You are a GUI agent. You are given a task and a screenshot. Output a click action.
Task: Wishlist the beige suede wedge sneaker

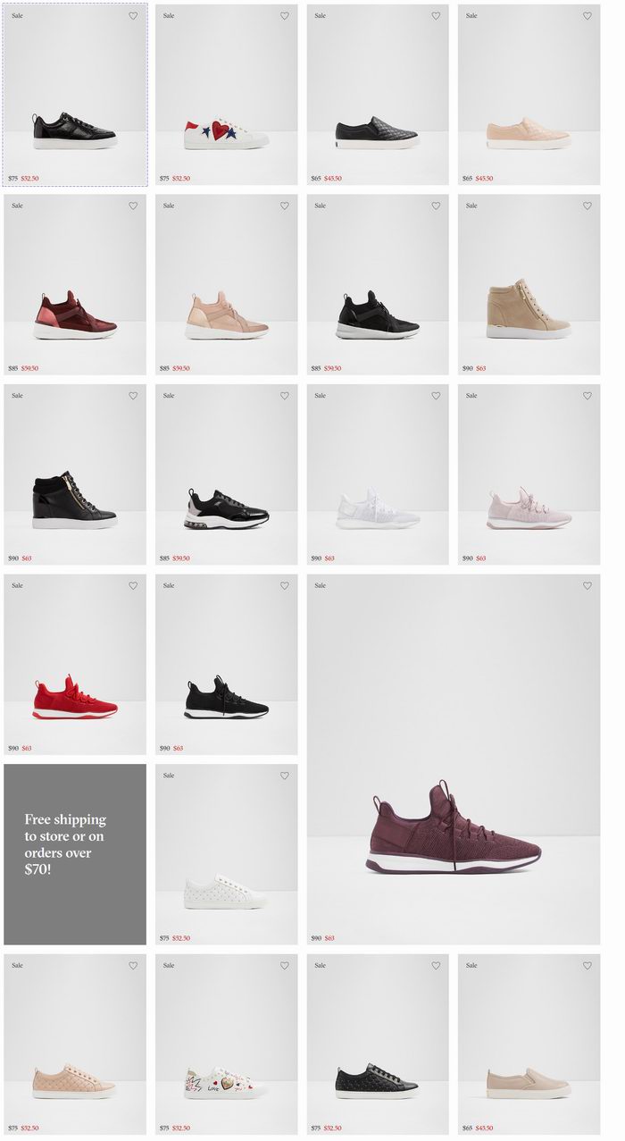587,206
